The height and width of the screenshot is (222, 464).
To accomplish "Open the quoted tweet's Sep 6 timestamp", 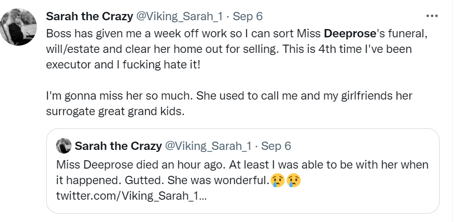I will point(276,146).
